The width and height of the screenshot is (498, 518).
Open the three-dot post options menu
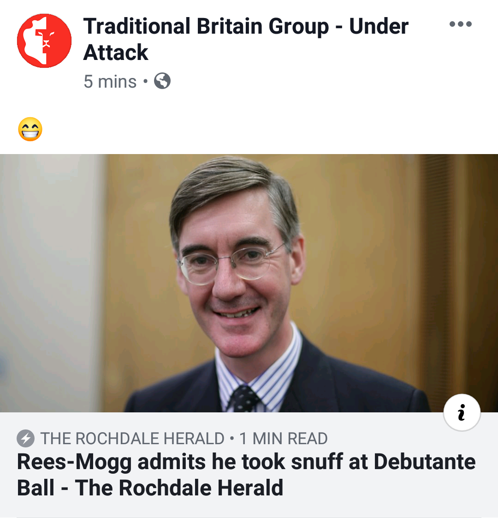(460, 24)
